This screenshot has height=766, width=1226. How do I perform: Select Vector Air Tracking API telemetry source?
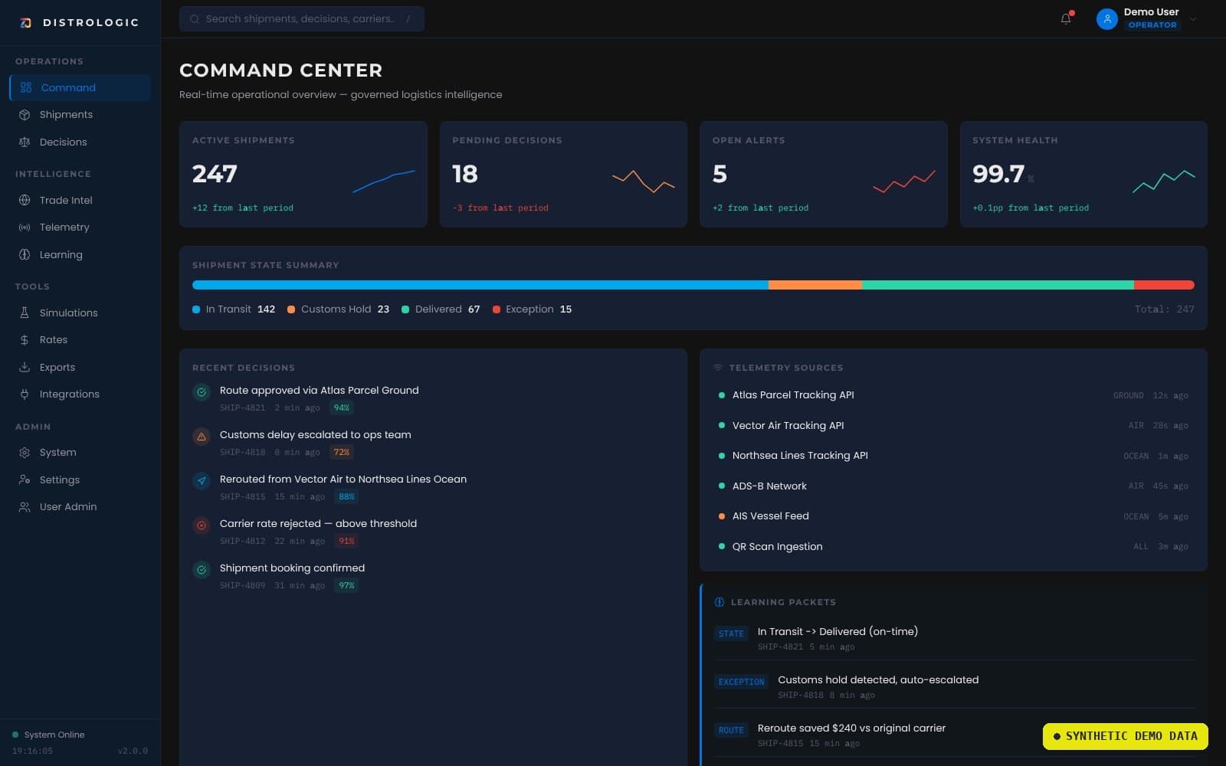pyautogui.click(x=953, y=425)
